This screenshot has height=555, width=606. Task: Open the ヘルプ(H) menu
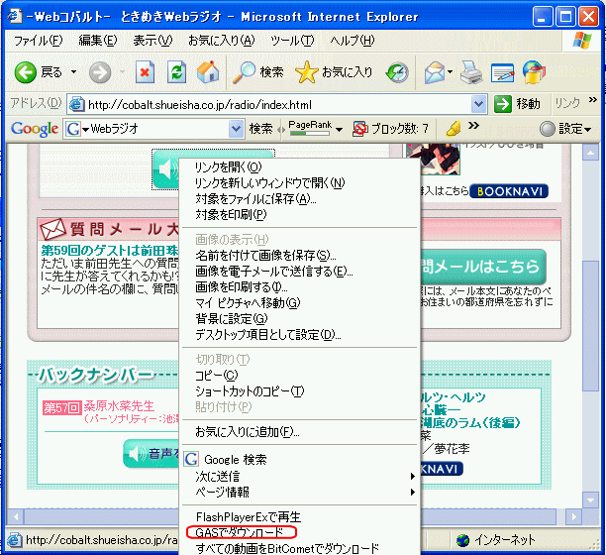[x=353, y=41]
